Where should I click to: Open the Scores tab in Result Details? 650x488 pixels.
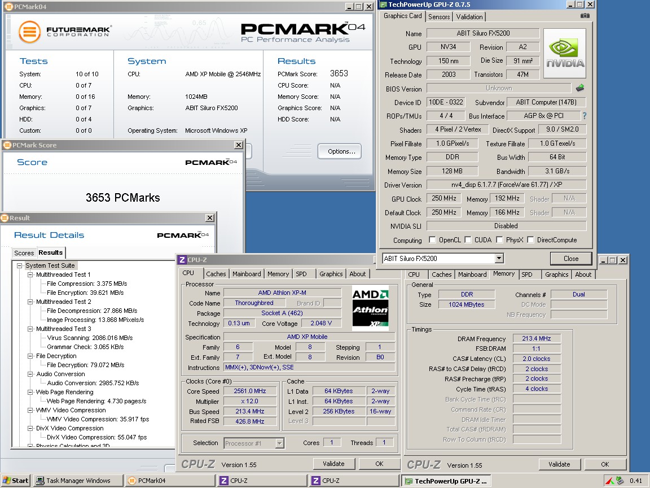(x=24, y=252)
